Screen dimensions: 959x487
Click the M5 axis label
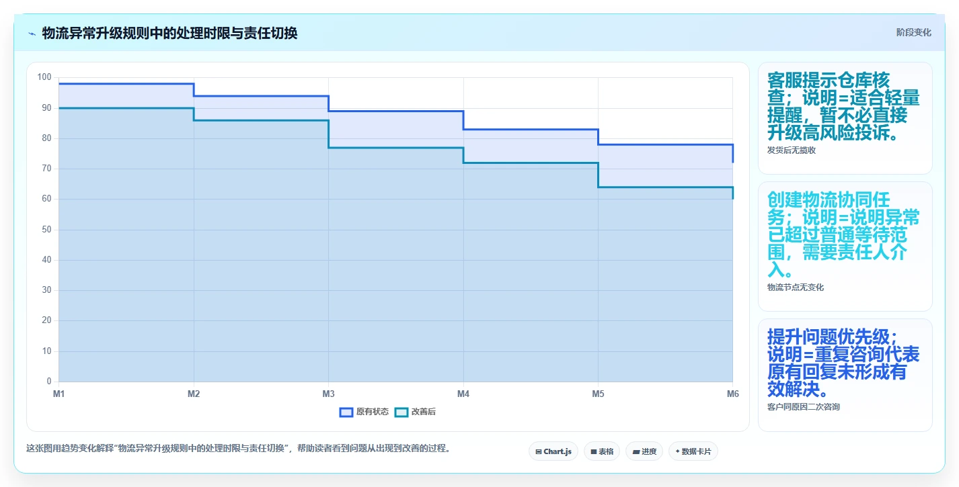click(x=598, y=394)
